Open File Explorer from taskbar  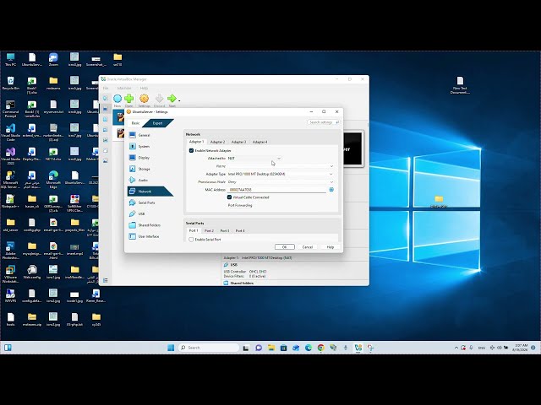click(271, 348)
